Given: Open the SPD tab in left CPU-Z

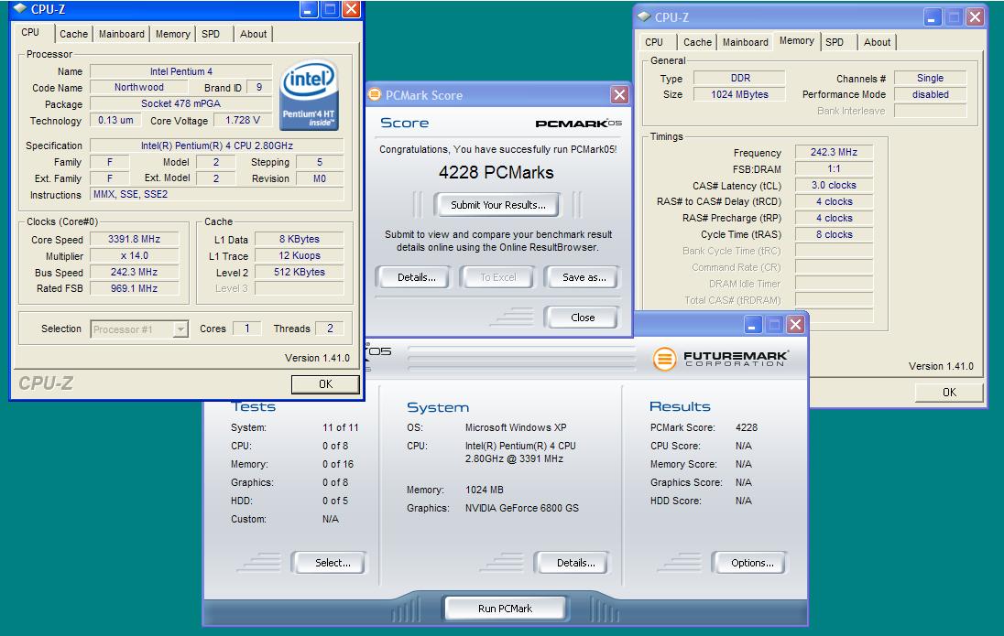Looking at the screenshot, I should pyautogui.click(x=211, y=34).
